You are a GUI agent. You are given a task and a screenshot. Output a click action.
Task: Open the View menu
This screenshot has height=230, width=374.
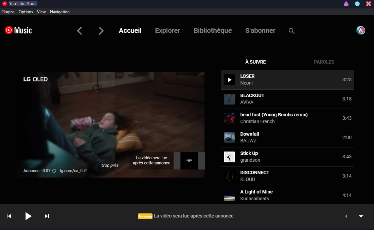coord(41,12)
